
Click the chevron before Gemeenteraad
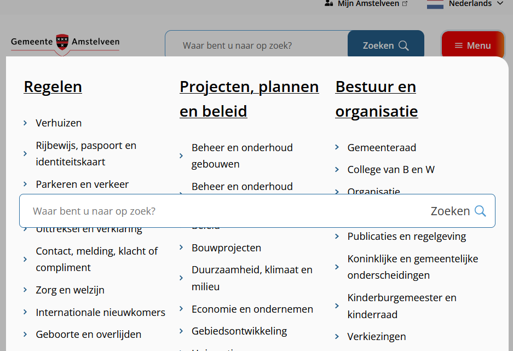337,147
